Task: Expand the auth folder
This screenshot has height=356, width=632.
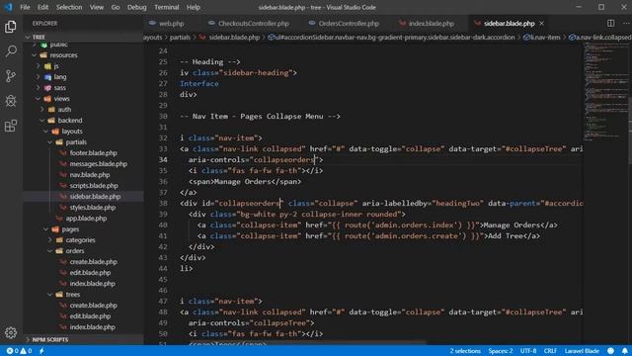Action: tap(64, 110)
